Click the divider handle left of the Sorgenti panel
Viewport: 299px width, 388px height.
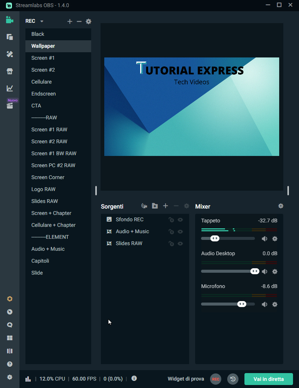[x=96, y=191]
